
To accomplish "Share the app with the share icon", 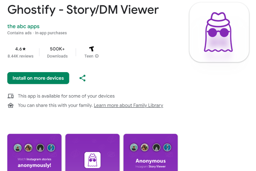I will pyautogui.click(x=82, y=78).
